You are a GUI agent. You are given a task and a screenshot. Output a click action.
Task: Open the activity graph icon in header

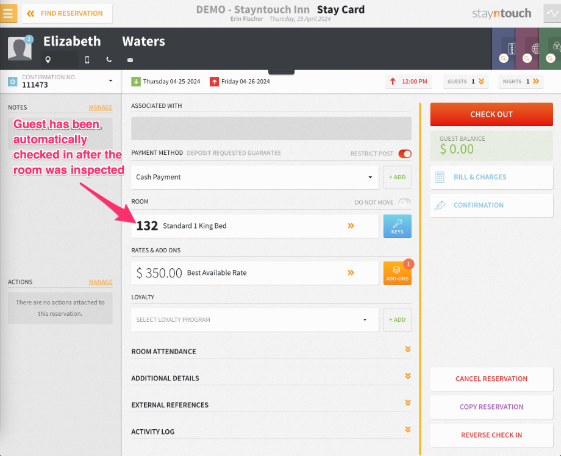(552, 13)
